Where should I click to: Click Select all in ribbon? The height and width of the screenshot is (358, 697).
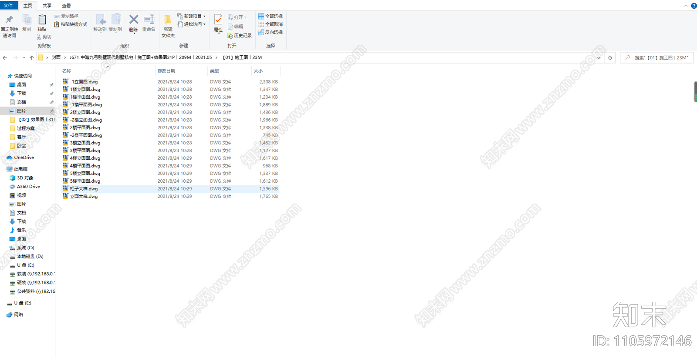[271, 16]
